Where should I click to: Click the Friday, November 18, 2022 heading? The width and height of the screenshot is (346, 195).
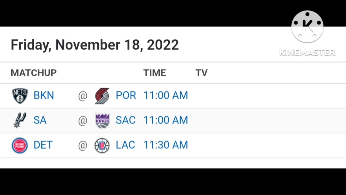pos(95,45)
